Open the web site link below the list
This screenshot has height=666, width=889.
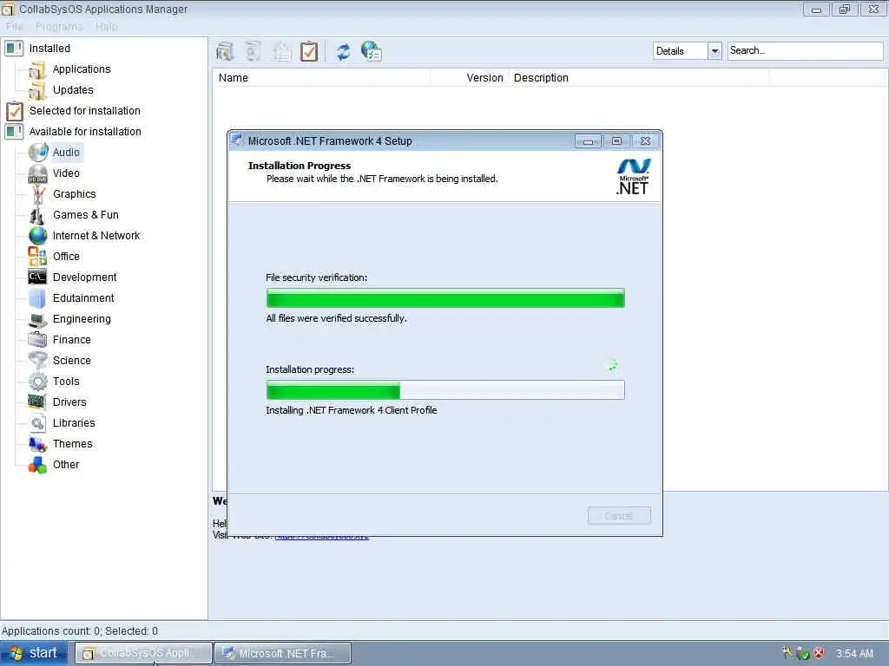click(322, 536)
